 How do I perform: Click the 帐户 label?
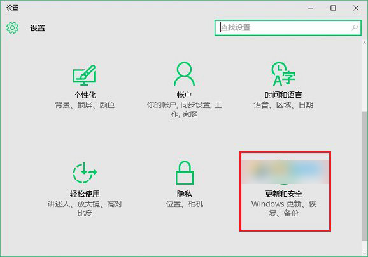(184, 95)
